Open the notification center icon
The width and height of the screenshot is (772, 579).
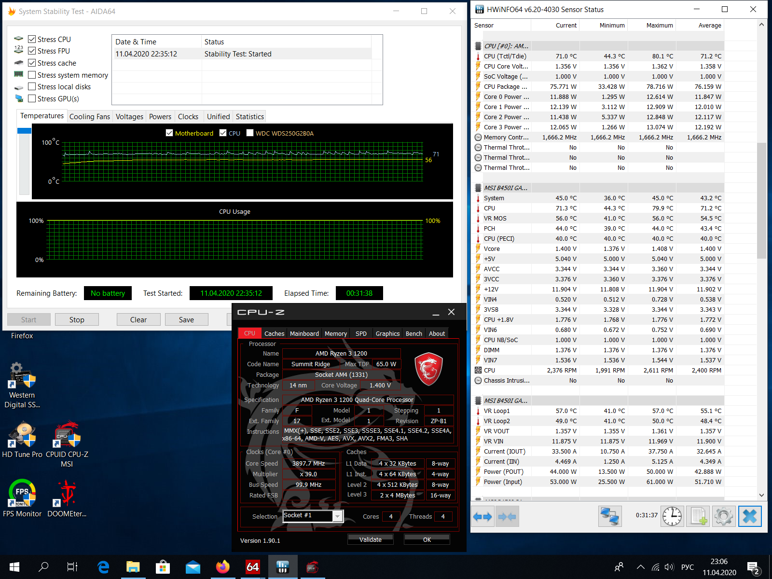[753, 567]
